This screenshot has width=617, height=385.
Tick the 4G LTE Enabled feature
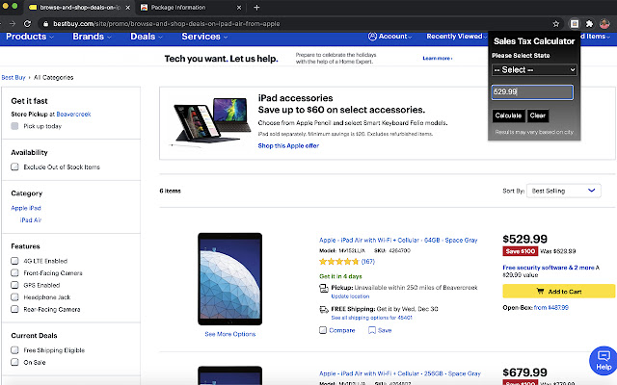14,260
